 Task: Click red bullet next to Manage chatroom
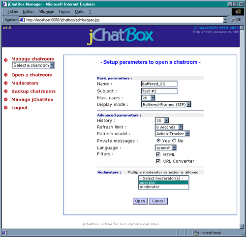point(6,60)
